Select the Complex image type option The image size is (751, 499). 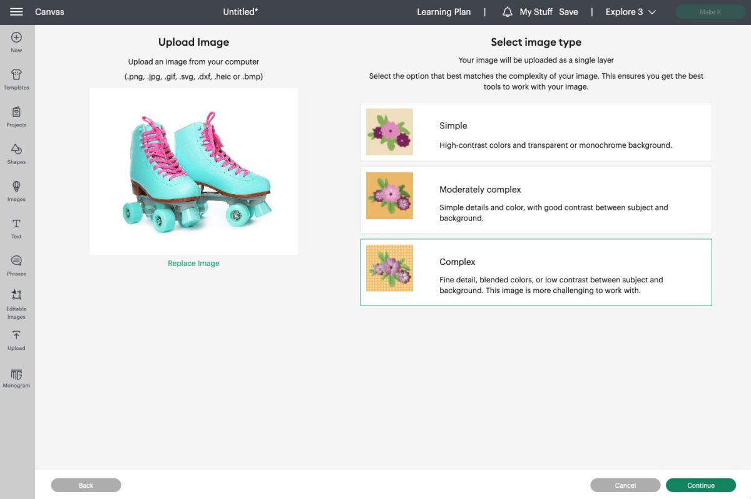(x=536, y=272)
